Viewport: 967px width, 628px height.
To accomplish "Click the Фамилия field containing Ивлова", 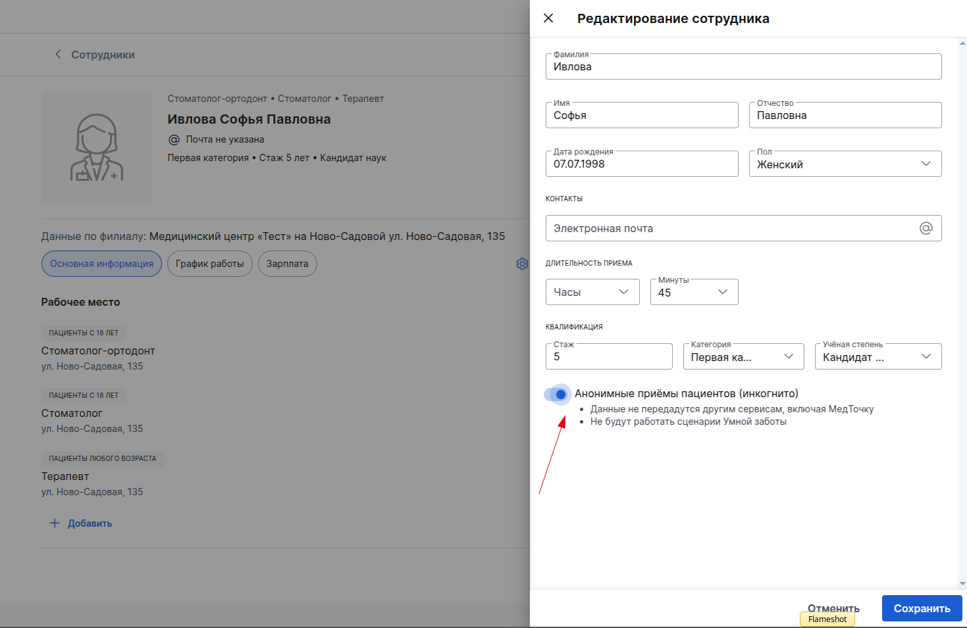I will pyautogui.click(x=743, y=66).
